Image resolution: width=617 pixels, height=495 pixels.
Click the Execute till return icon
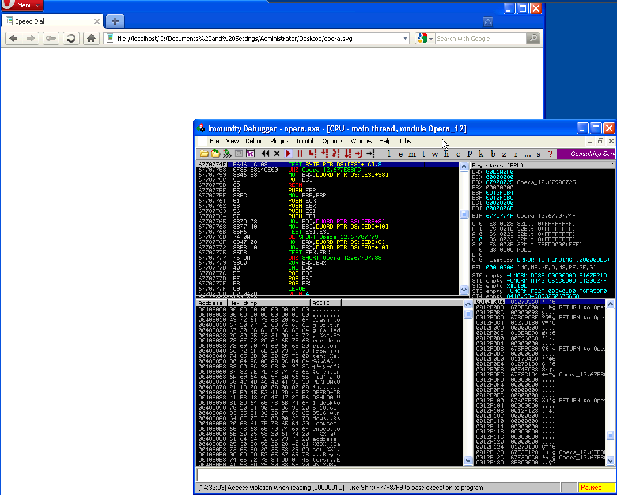click(x=358, y=154)
